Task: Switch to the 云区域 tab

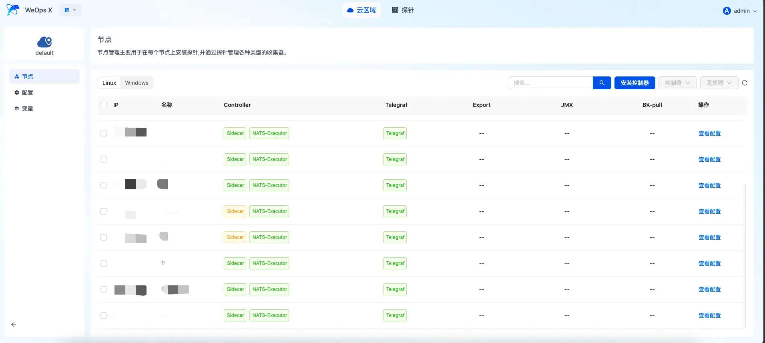Action: (361, 10)
